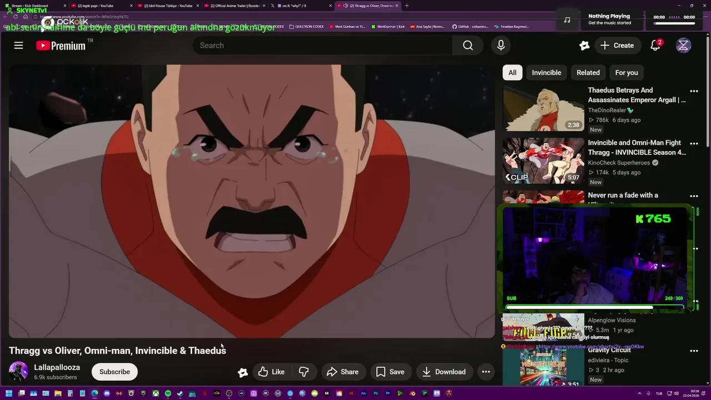Open Adobe Premiere Pro in taskbar
Viewport: 711px width, 400px height.
[388, 394]
